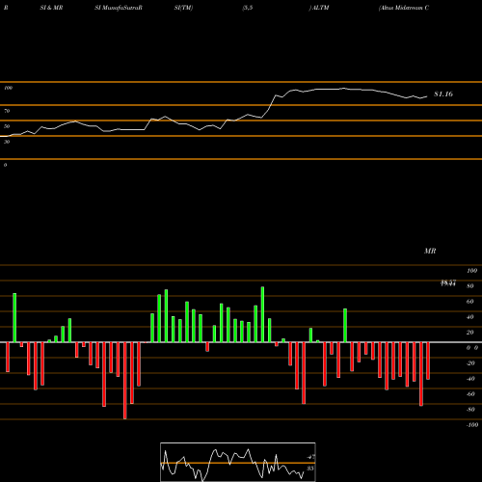Click the RSI value 81.16 label
482x482 pixels.
443,94
